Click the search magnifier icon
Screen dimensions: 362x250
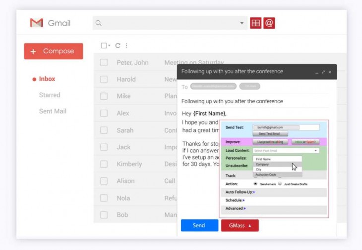point(99,23)
